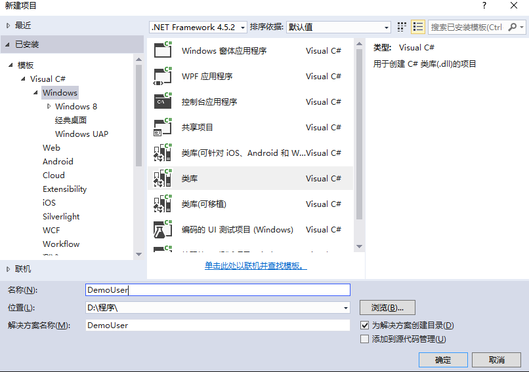
Task: Open the 排序依据 默认值 dropdown
Action: [339, 27]
